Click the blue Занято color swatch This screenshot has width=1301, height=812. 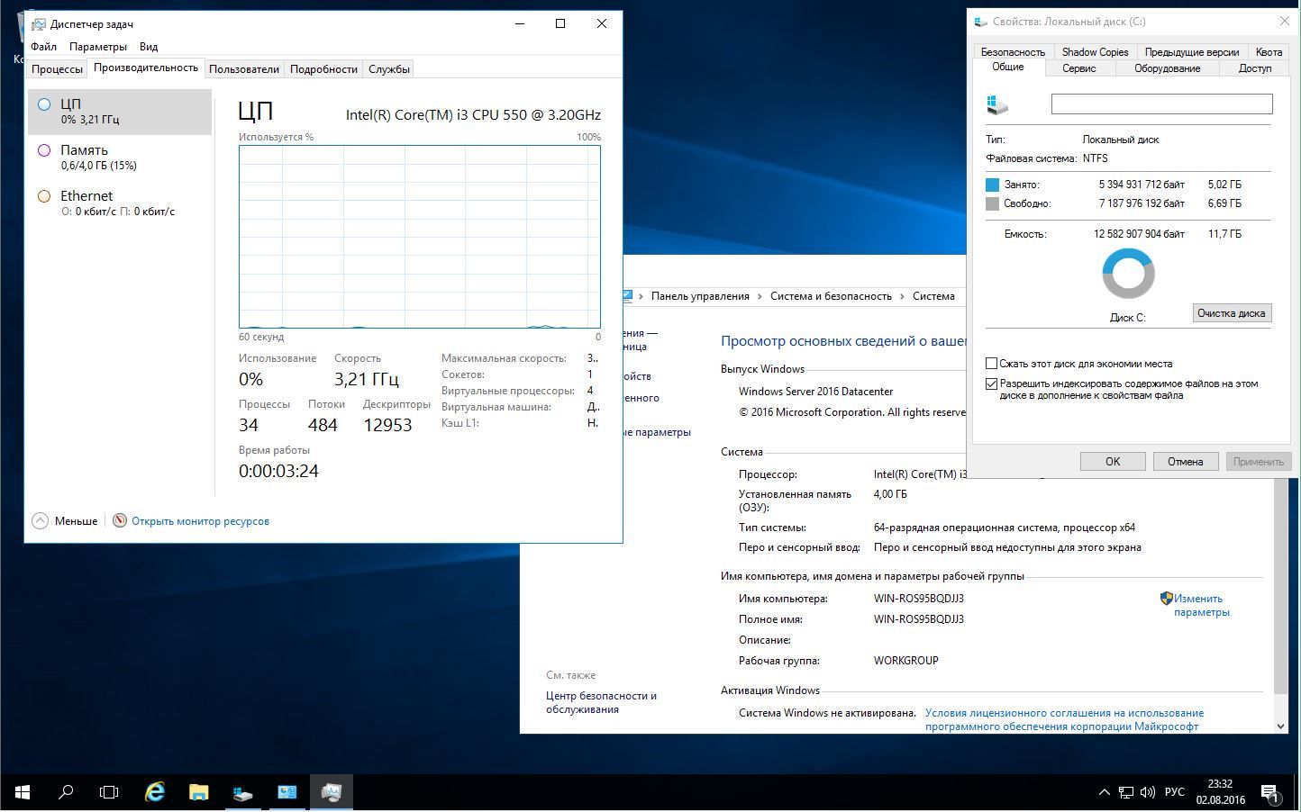993,185
